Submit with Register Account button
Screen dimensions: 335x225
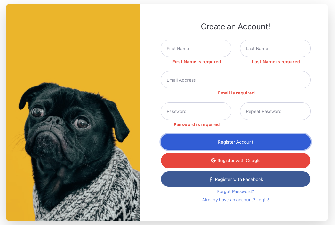pos(235,142)
